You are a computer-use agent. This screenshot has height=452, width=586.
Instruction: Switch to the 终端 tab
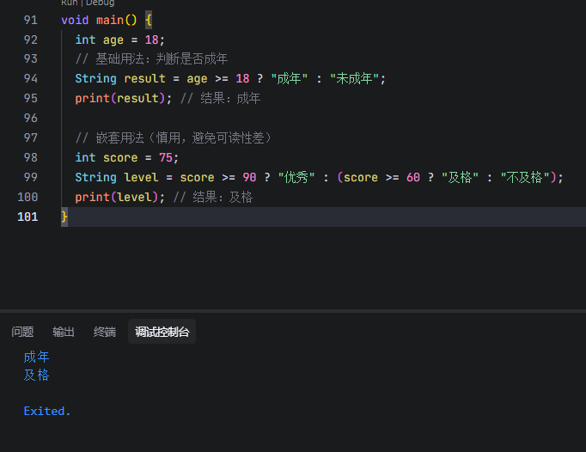[x=105, y=332]
